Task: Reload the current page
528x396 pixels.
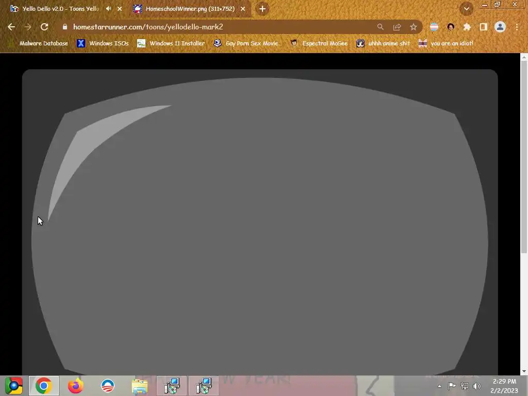Action: (x=44, y=27)
